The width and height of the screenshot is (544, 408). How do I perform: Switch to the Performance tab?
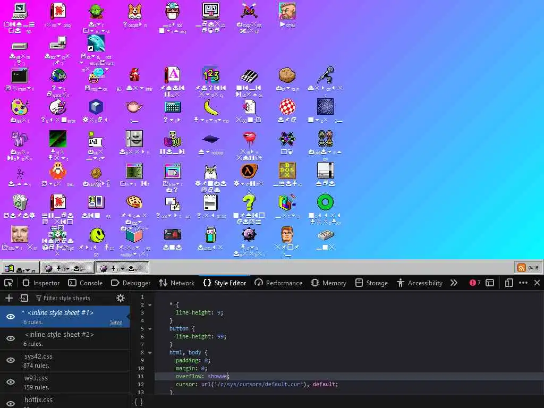click(x=278, y=283)
